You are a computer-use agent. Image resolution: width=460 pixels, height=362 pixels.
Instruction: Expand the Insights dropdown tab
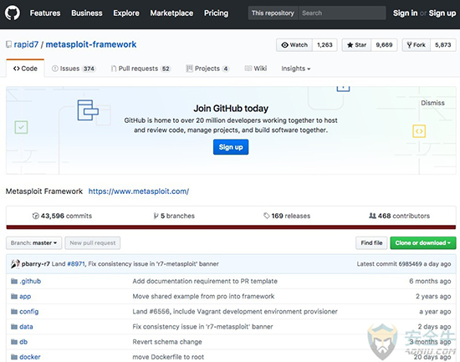click(x=296, y=69)
